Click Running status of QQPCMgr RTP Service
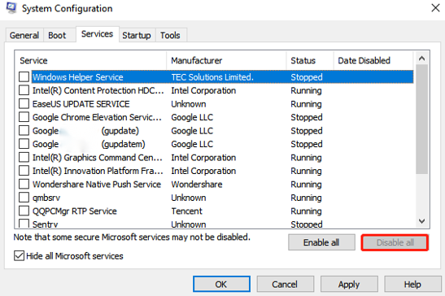The image size is (445, 296). point(306,211)
